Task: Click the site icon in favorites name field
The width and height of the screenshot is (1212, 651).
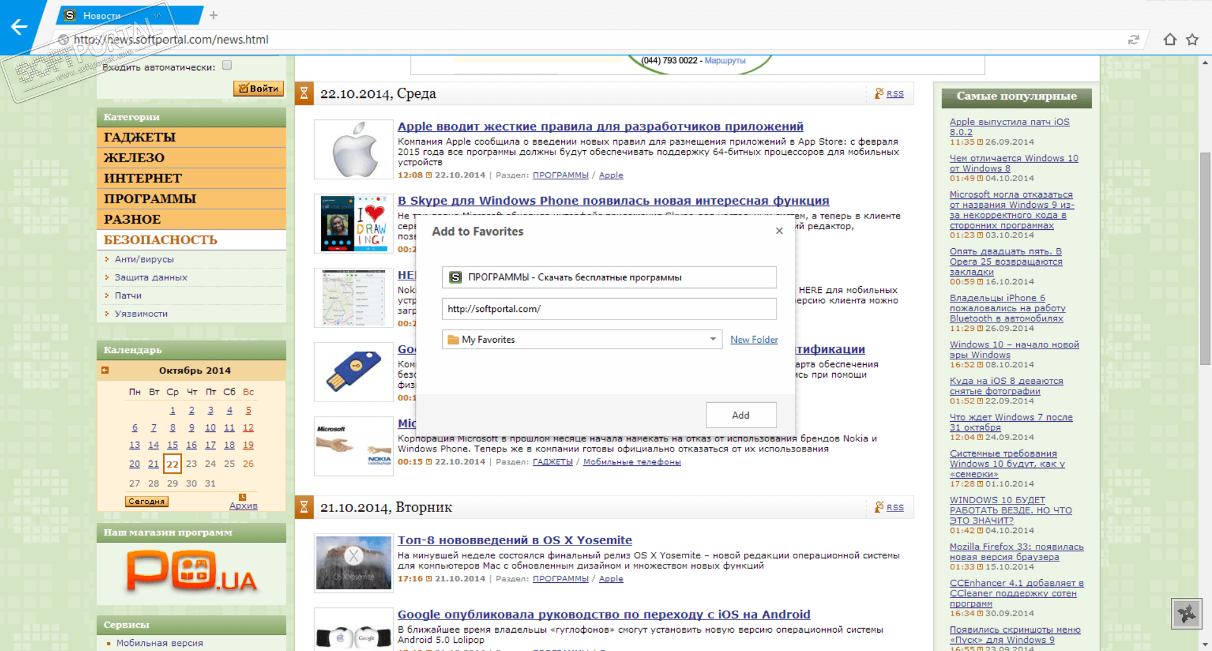Action: pos(455,277)
